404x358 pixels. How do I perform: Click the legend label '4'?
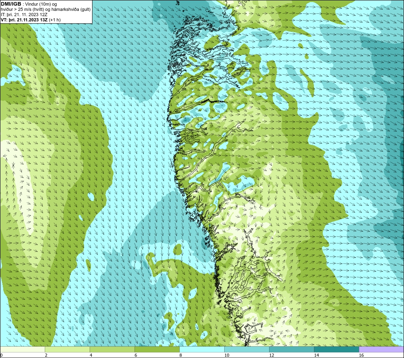tap(91, 356)
